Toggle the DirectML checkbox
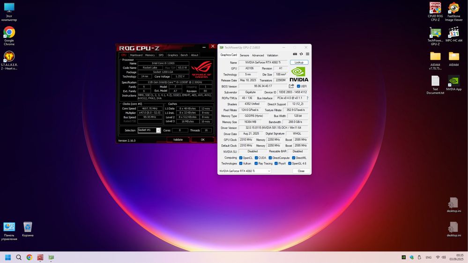468x263 pixels. [x=293, y=158]
